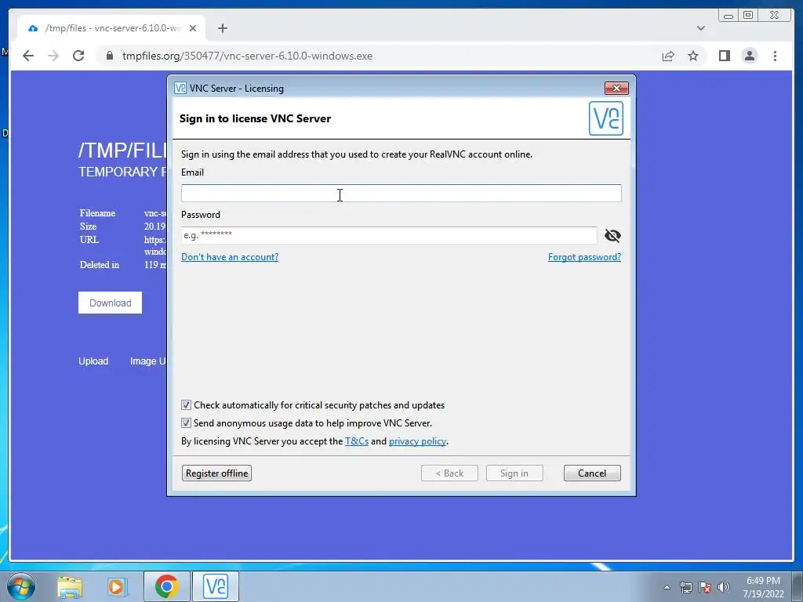803x602 pixels.
Task: Download the file from tmpfiles page
Action: point(110,303)
